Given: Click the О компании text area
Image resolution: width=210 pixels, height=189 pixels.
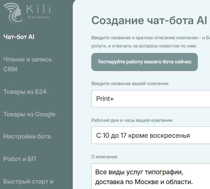Looking at the screenshot, I should (150, 176).
